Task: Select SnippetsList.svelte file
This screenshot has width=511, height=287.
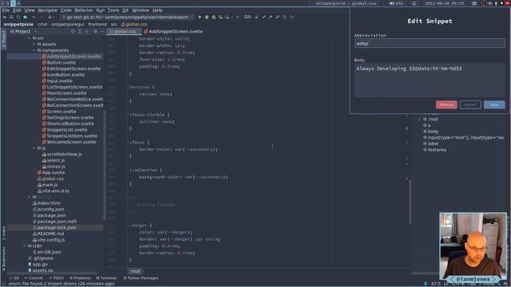Action: coord(65,130)
